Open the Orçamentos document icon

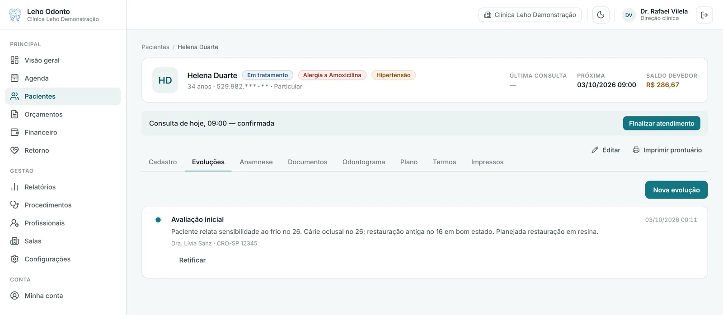click(x=14, y=114)
